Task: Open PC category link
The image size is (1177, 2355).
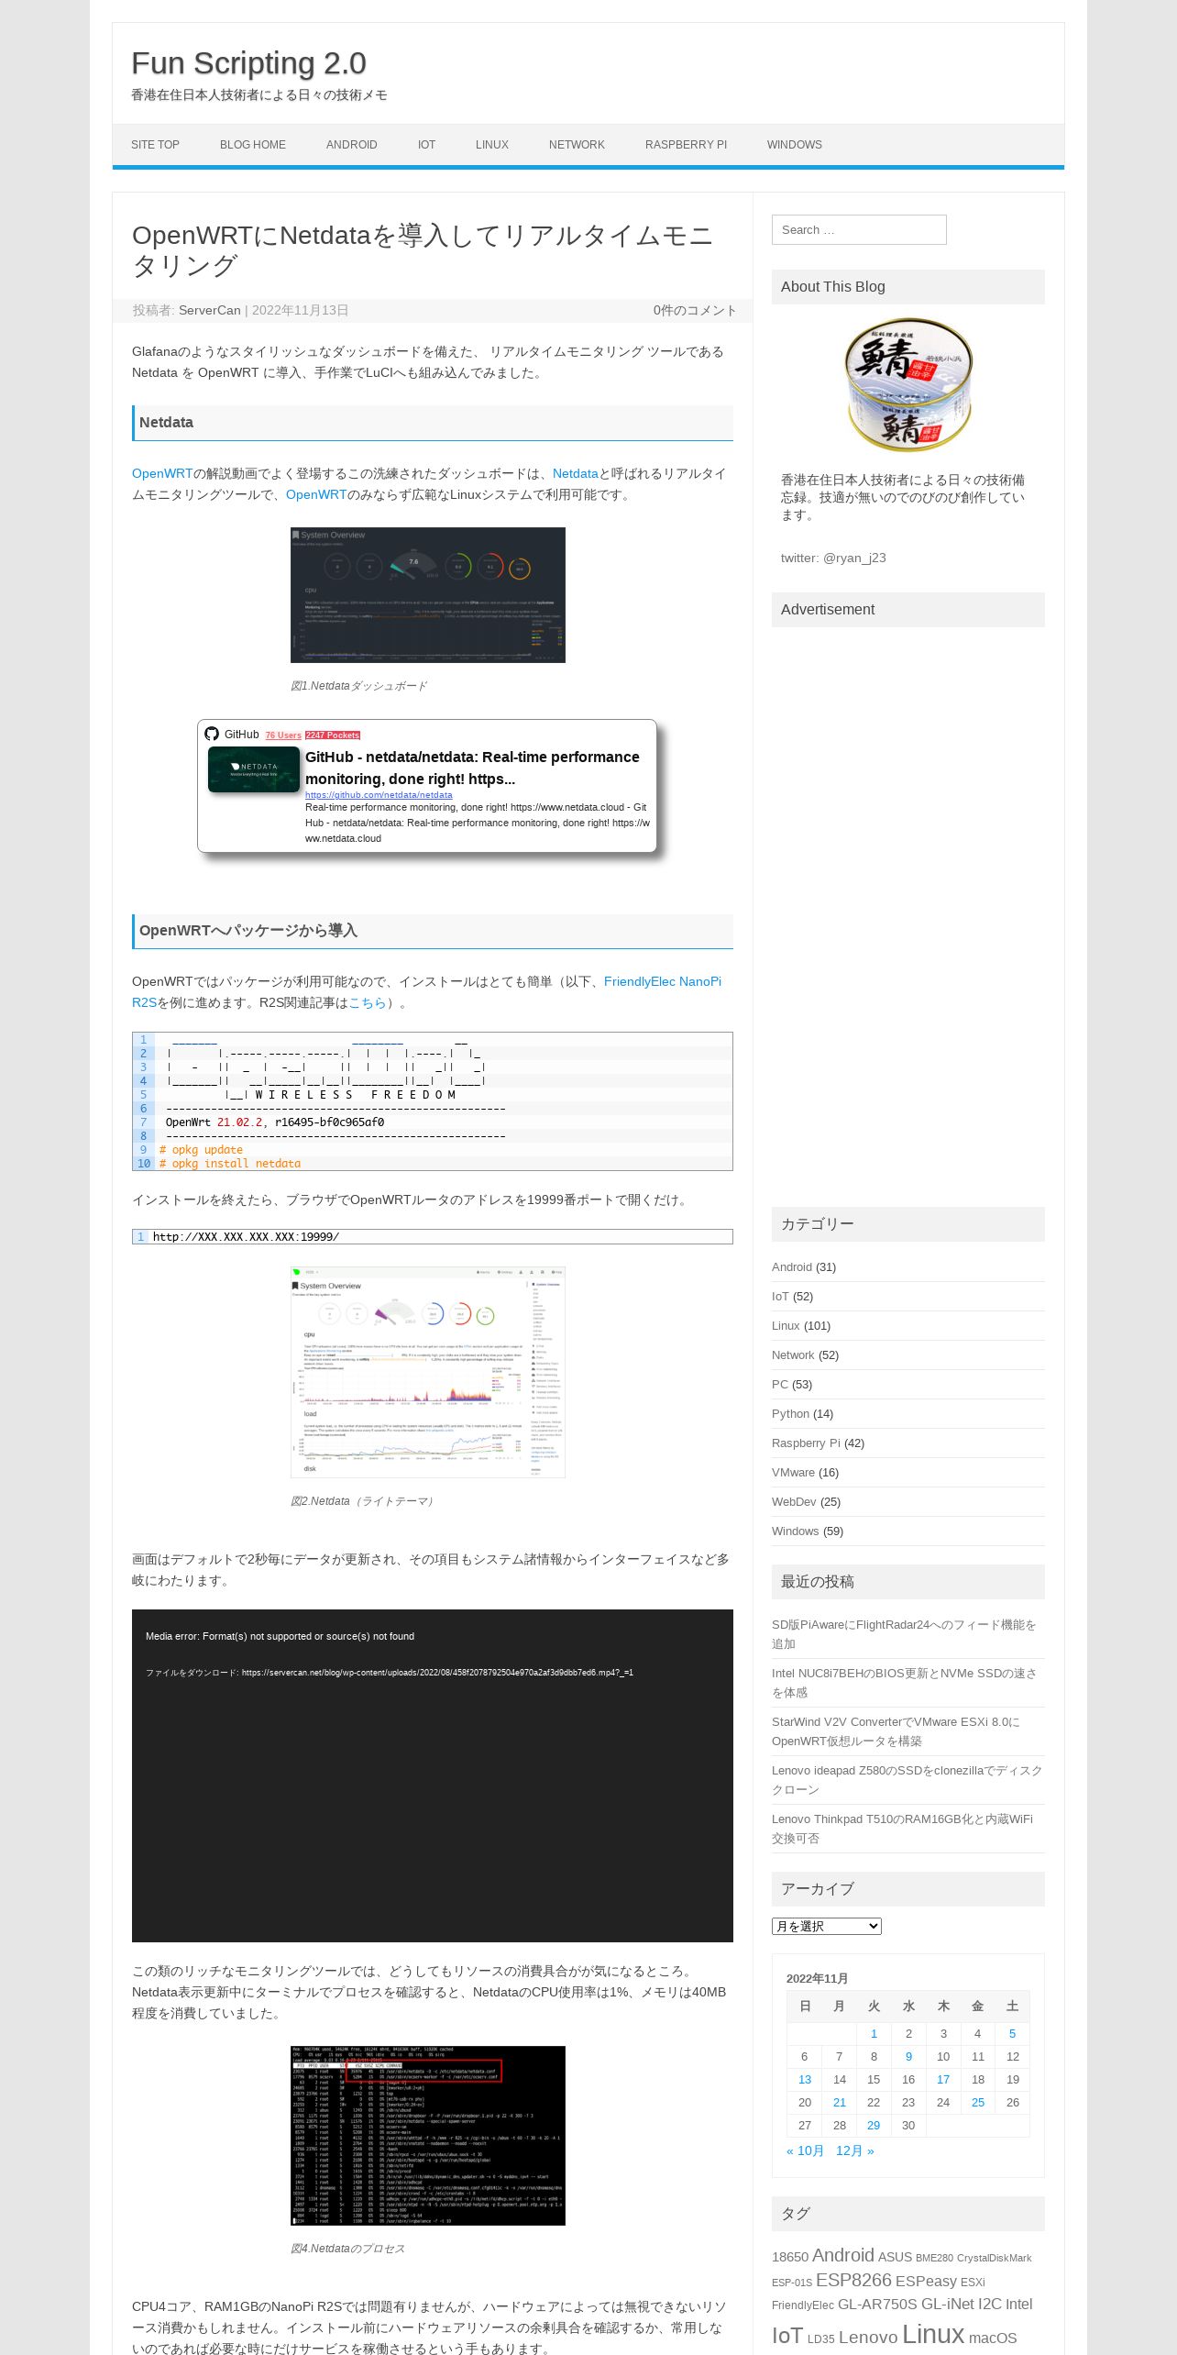Action: pos(780,1385)
